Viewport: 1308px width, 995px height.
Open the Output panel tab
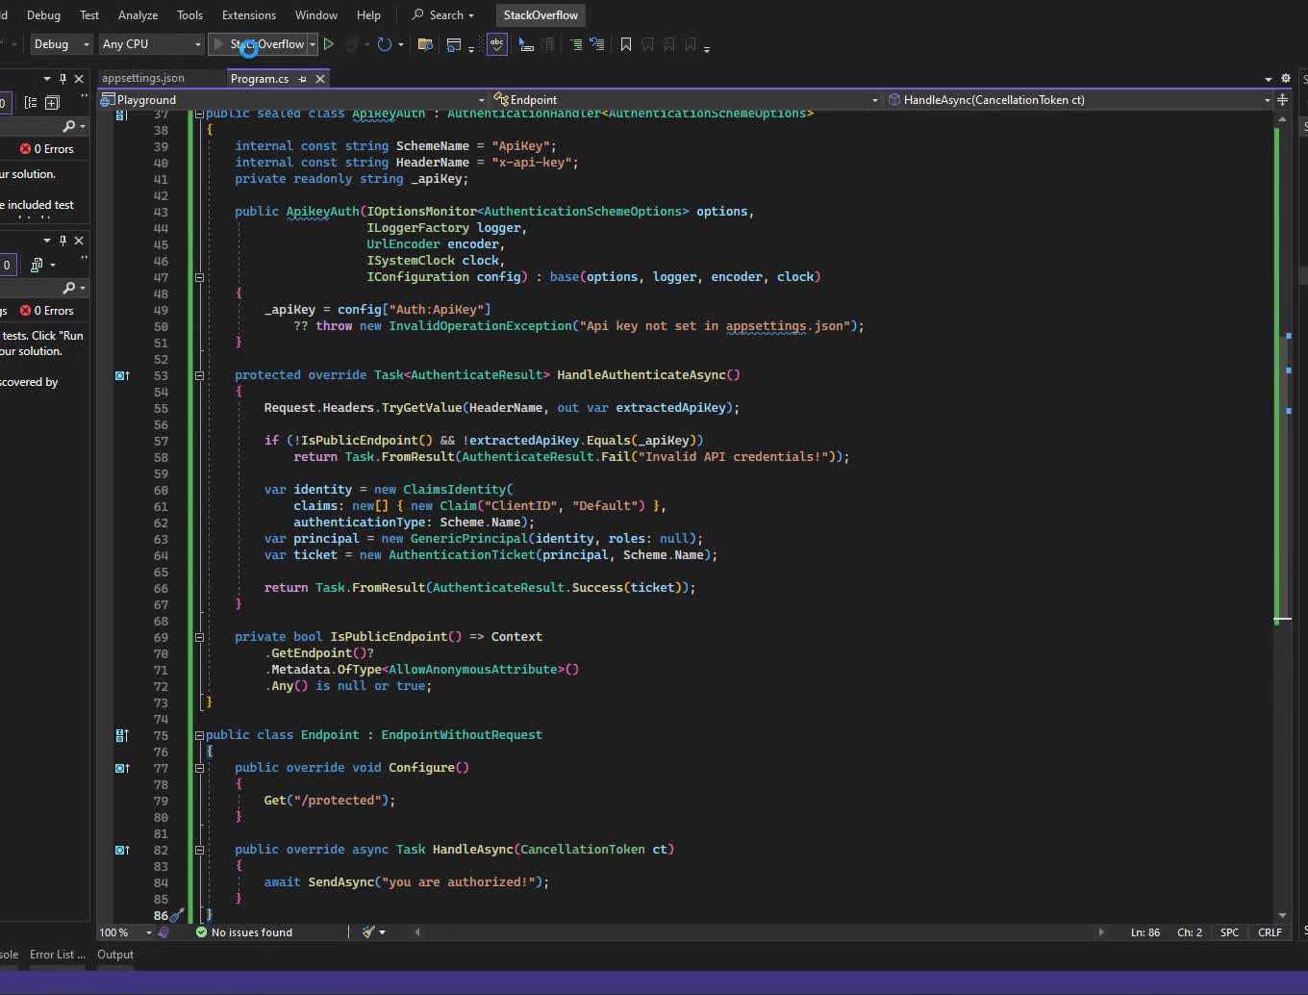click(x=115, y=955)
